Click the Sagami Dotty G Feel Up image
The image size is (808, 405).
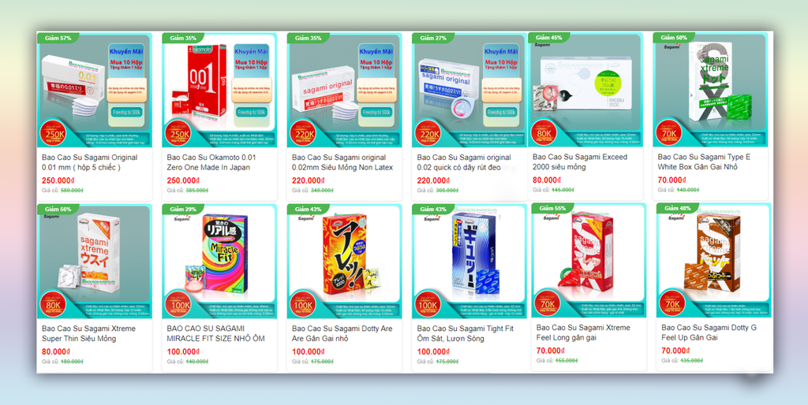click(713, 260)
